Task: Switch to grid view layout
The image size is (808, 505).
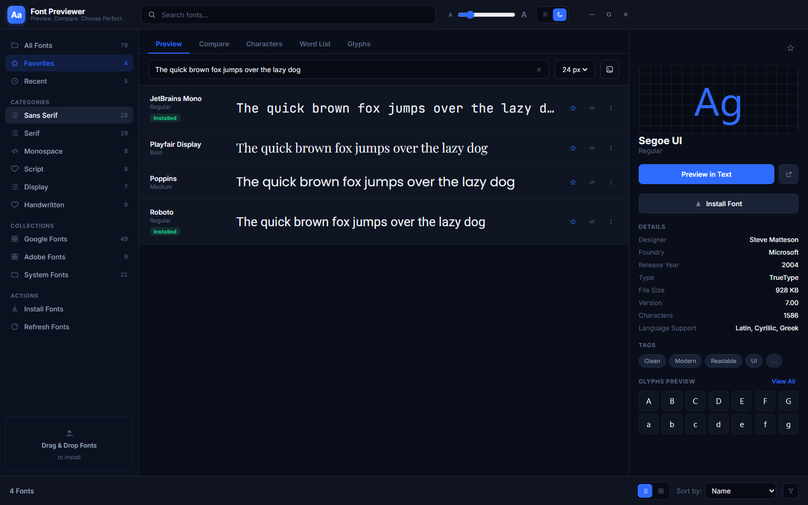Action: click(x=661, y=491)
